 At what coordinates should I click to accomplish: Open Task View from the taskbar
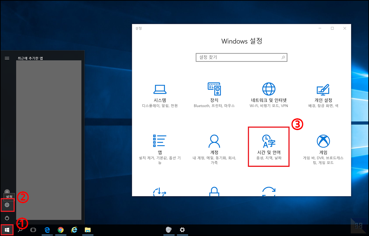[x=33, y=230]
